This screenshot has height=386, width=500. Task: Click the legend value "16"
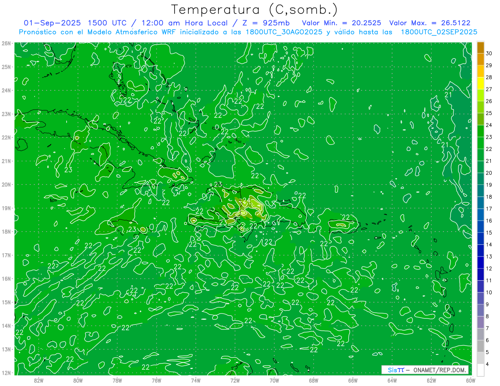pyautogui.click(x=489, y=221)
